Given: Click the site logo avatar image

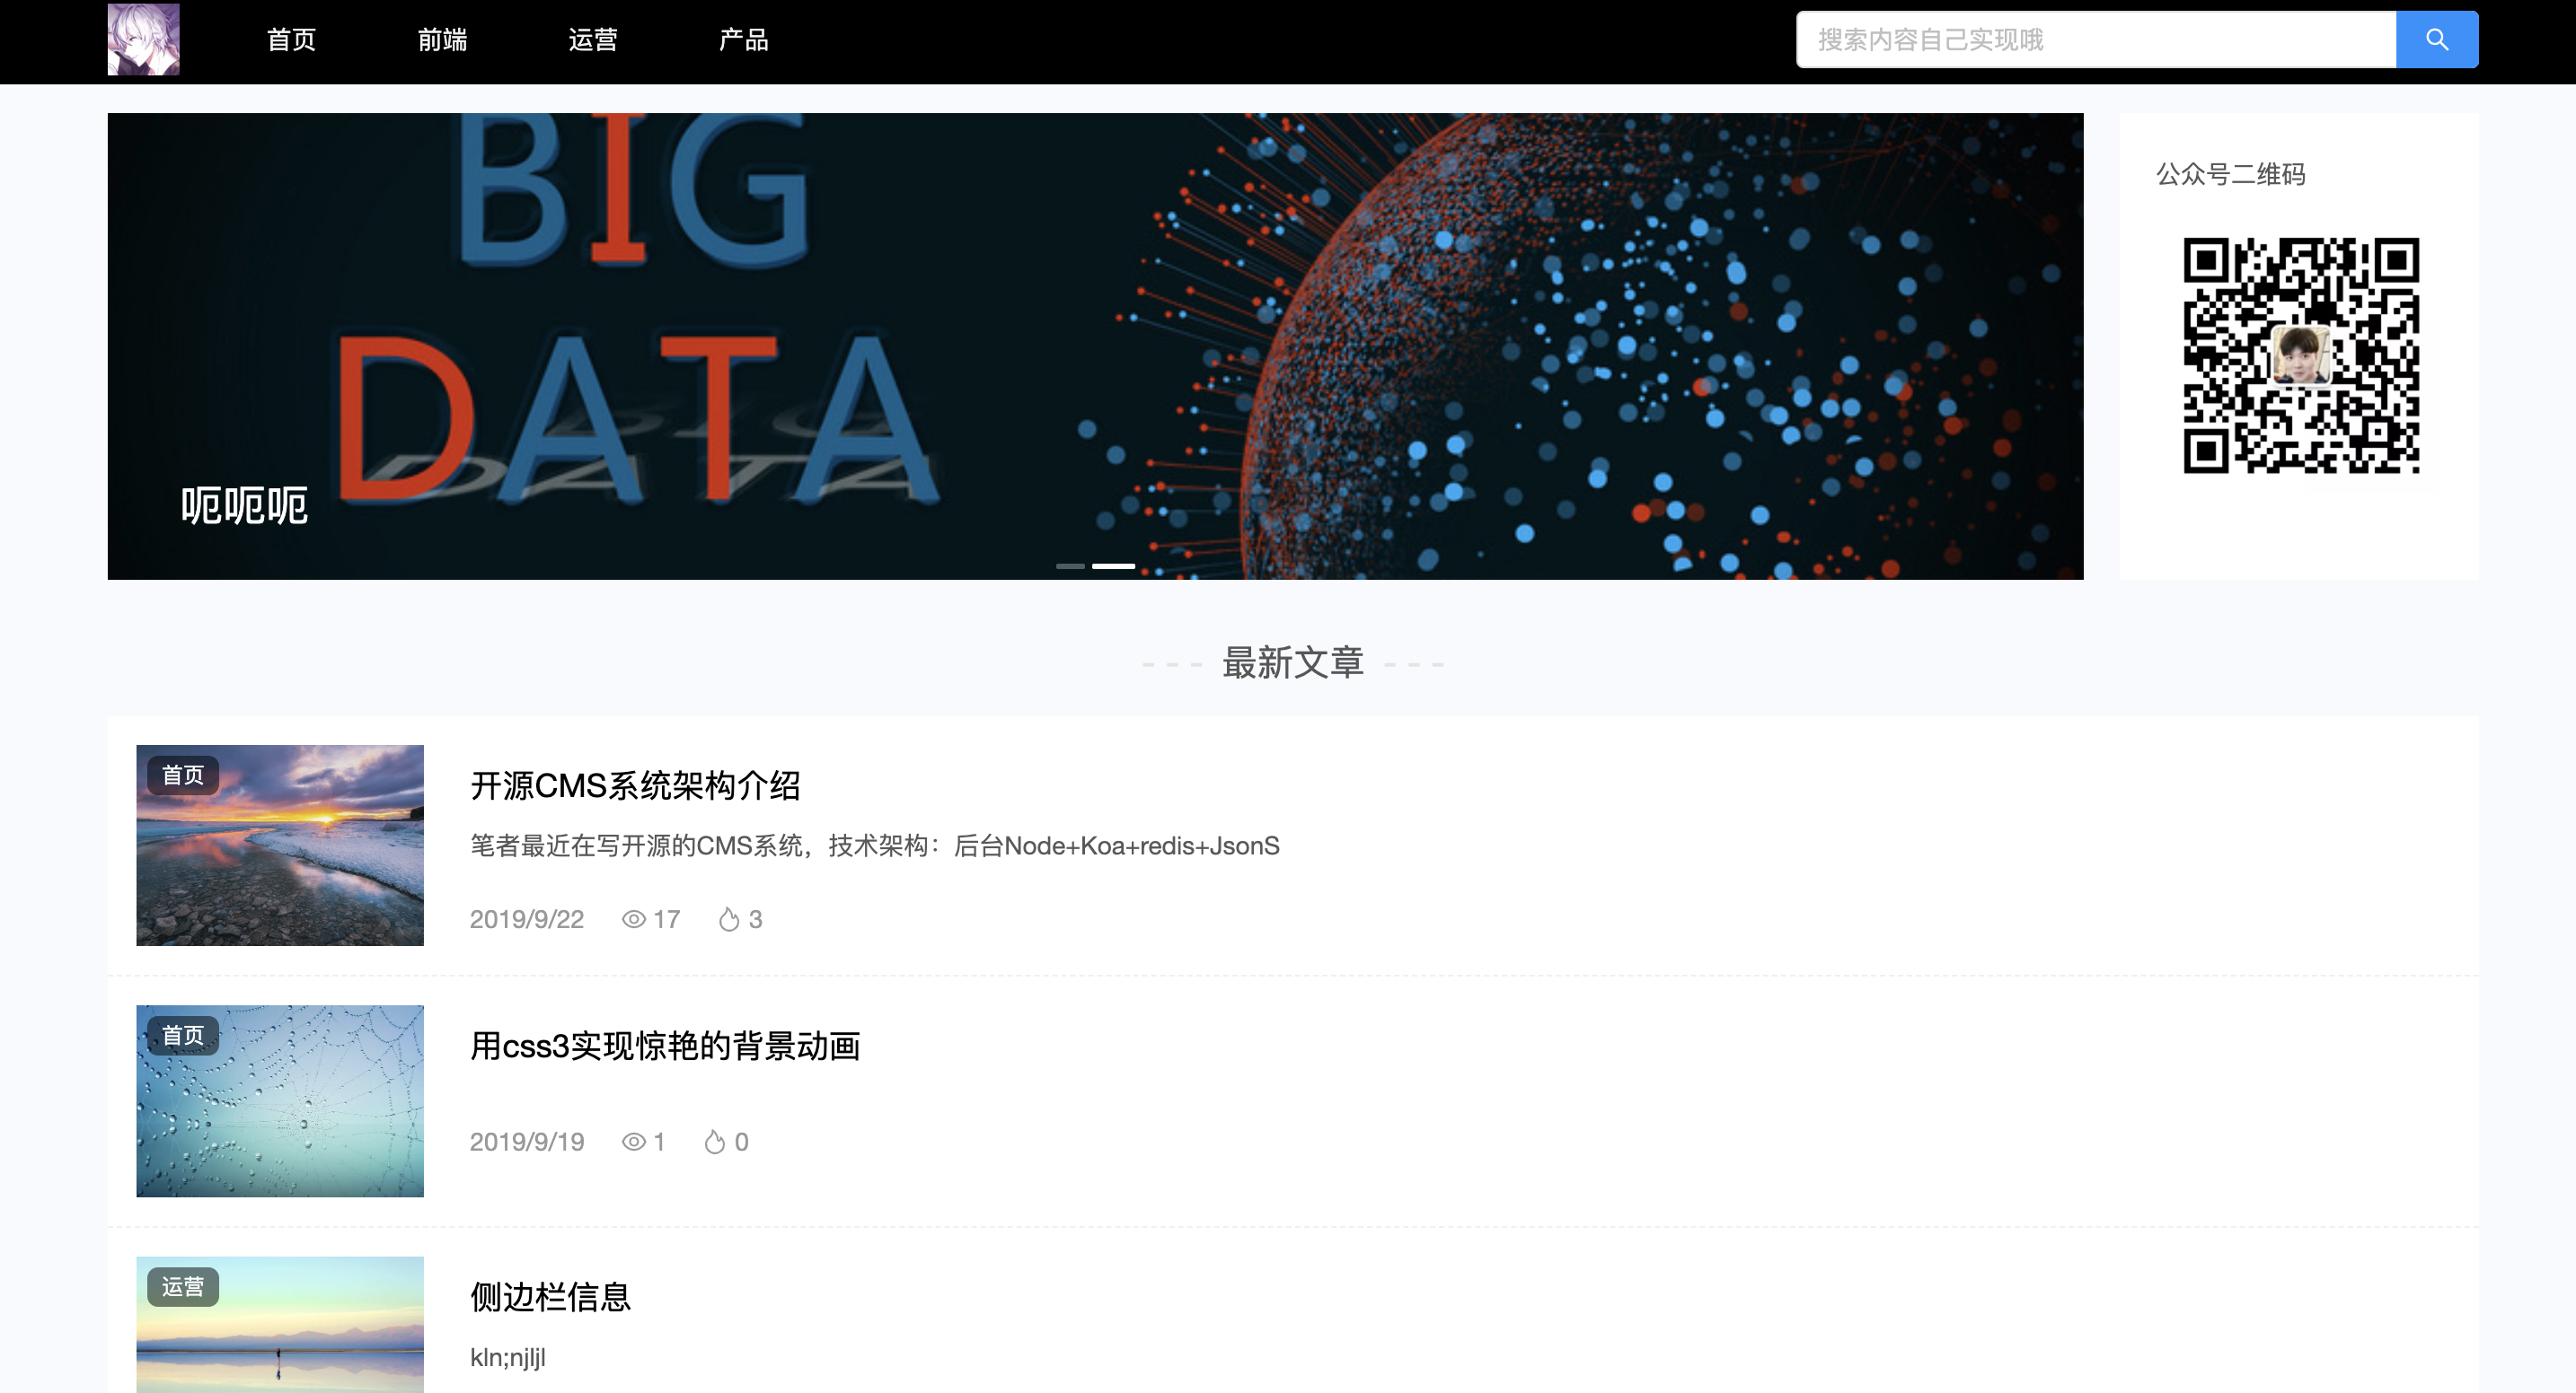Looking at the screenshot, I should [143, 40].
